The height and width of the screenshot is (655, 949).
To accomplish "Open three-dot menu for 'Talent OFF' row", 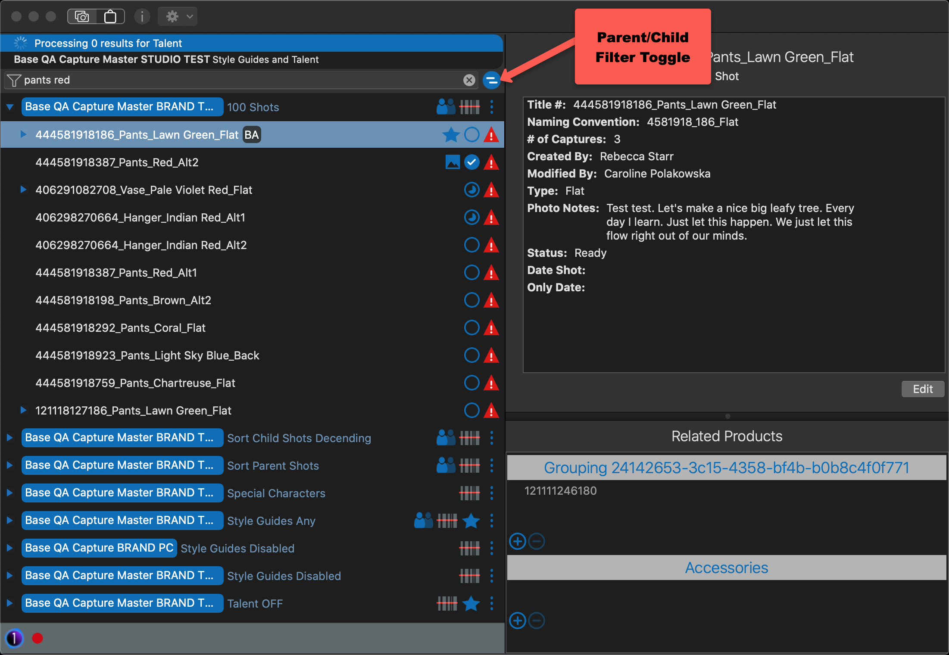I will click(x=492, y=603).
